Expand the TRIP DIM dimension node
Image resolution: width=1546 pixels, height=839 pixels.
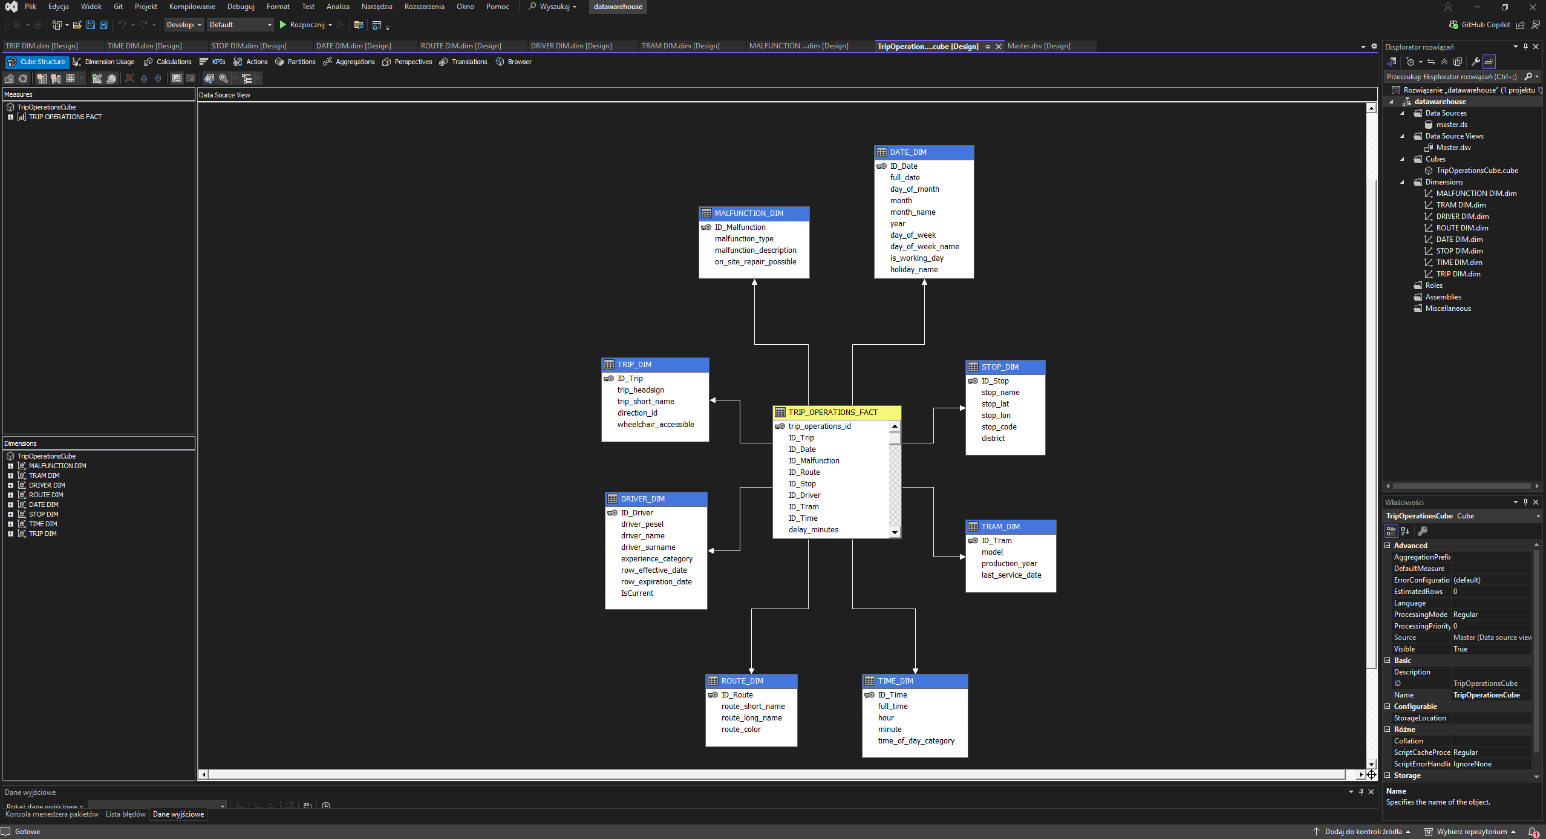pos(10,534)
